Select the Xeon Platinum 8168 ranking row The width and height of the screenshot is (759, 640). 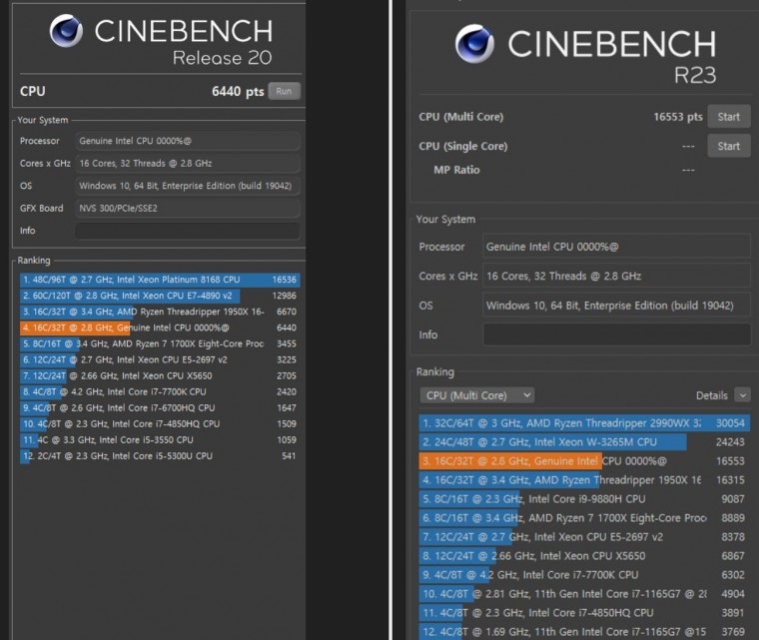(x=160, y=280)
